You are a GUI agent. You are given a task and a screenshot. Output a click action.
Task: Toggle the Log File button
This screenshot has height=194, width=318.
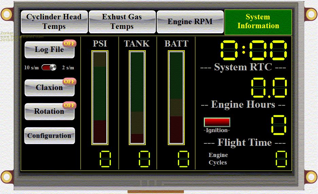click(x=50, y=50)
